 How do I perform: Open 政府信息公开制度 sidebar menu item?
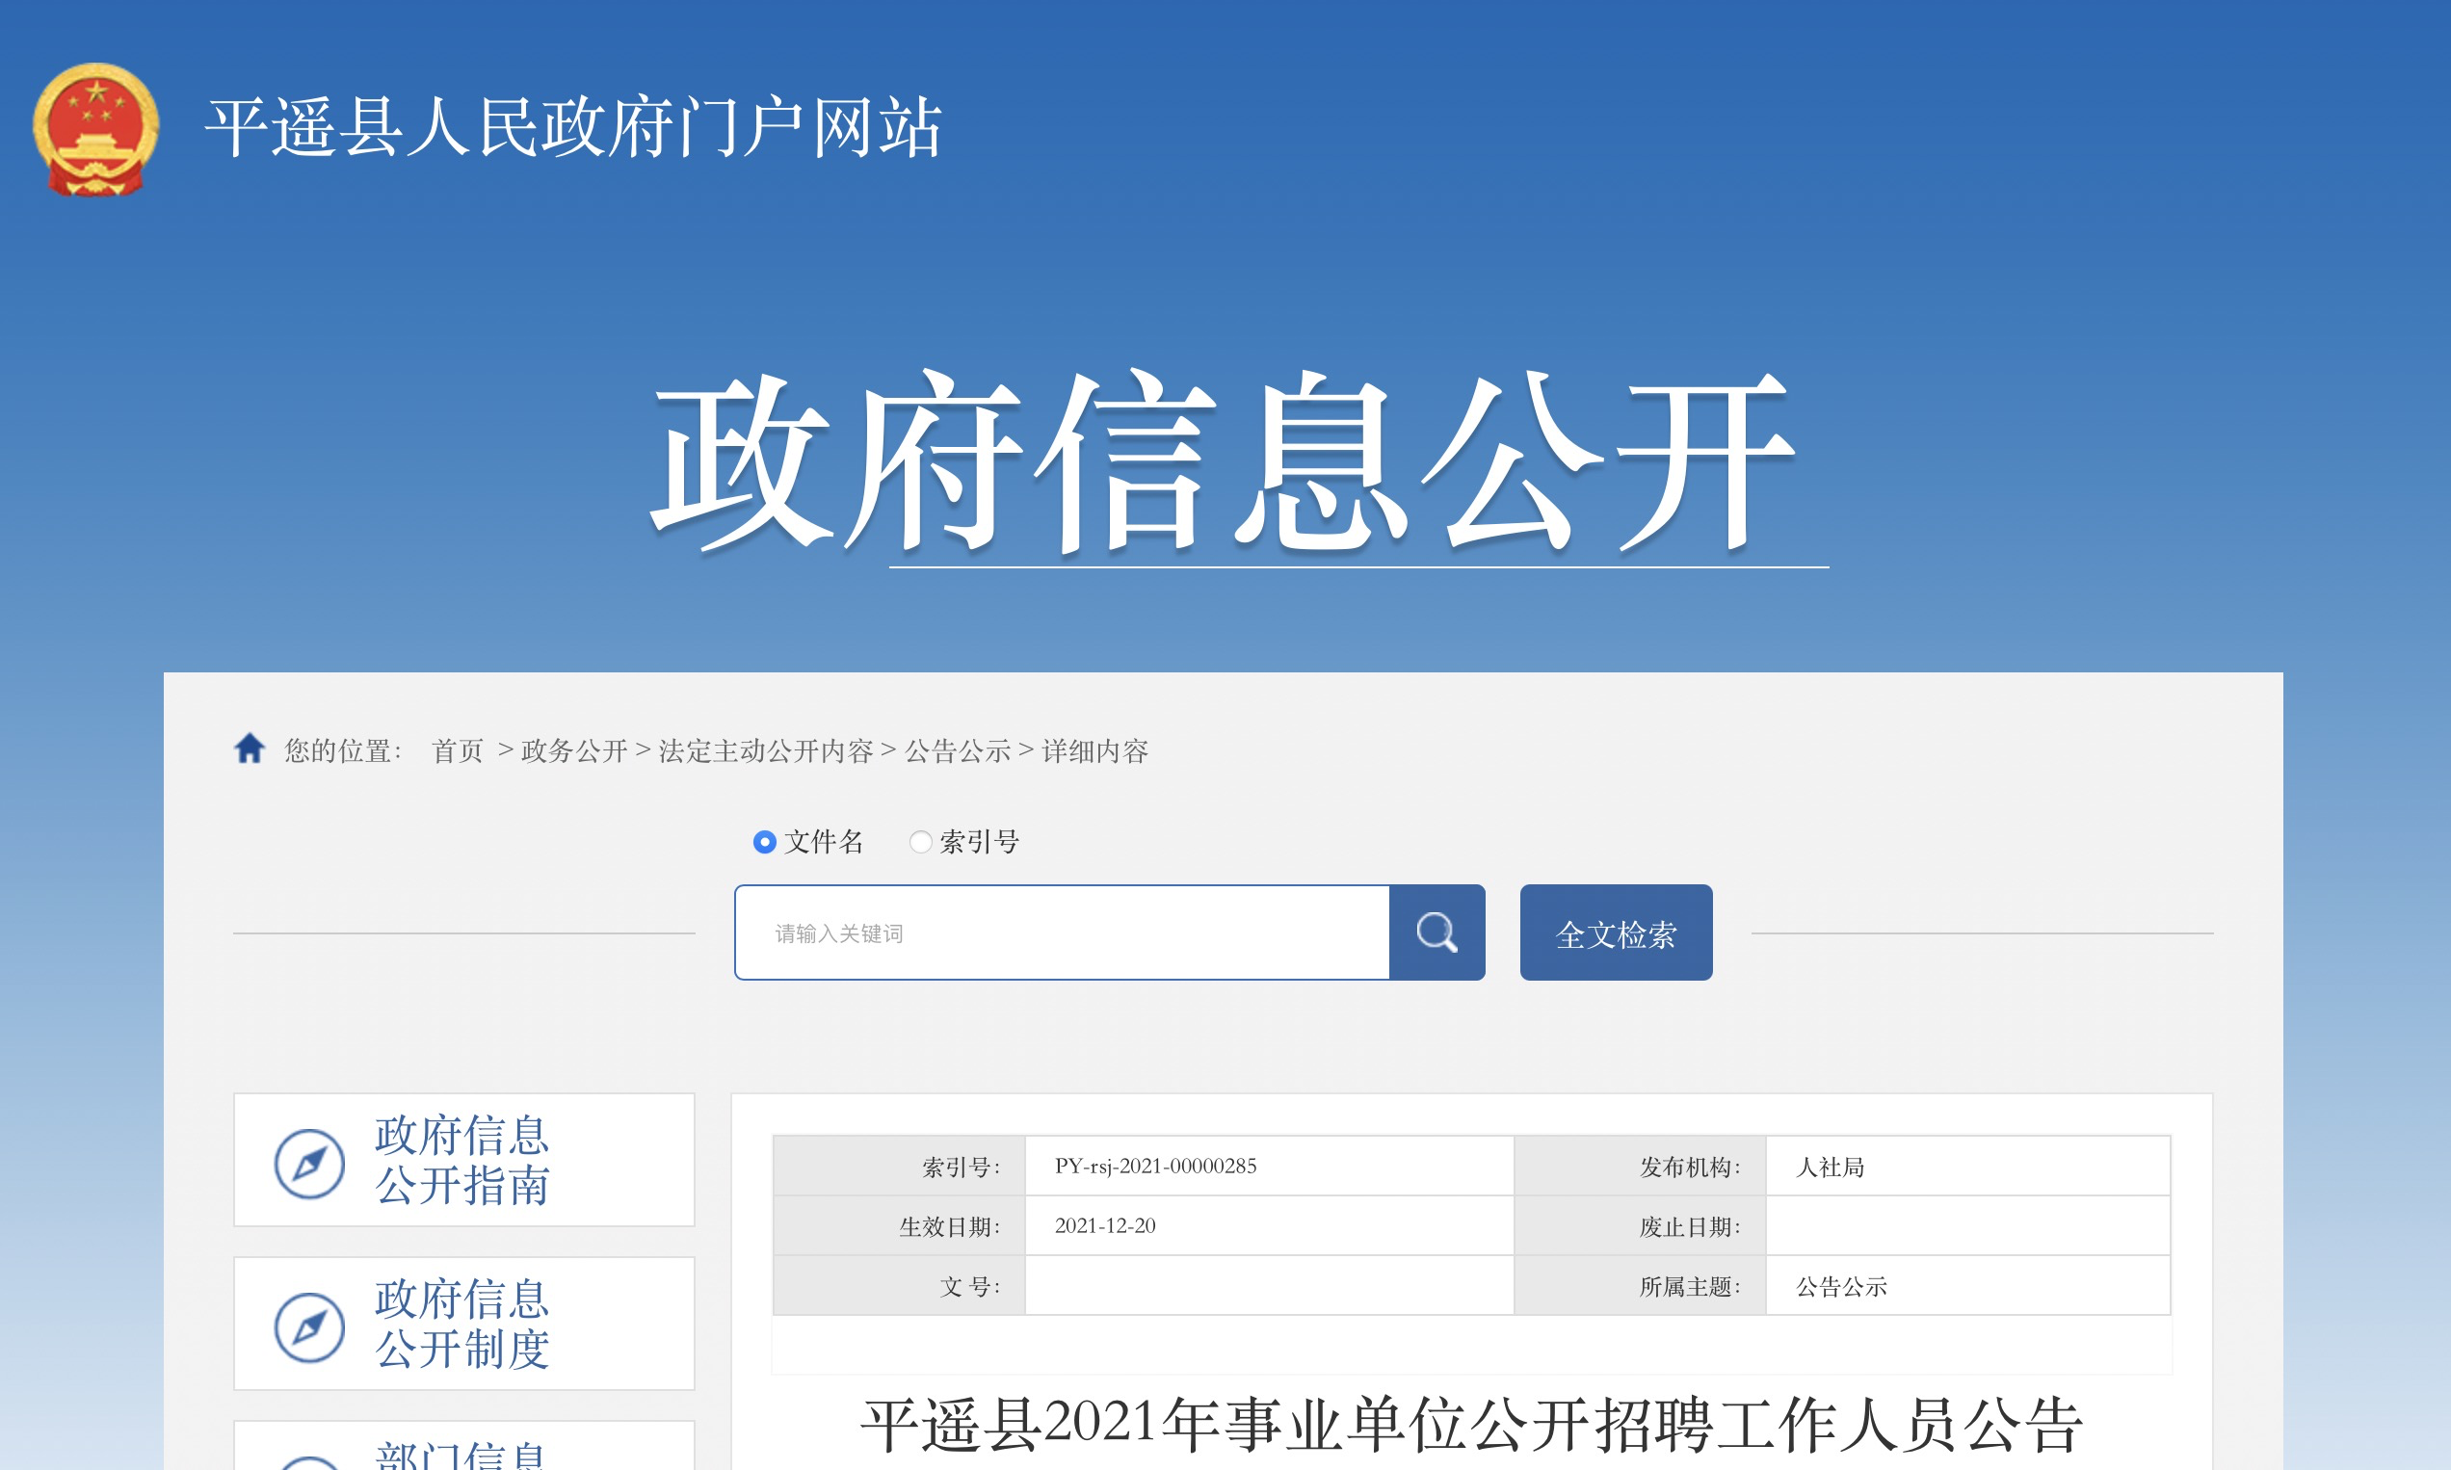point(461,1324)
